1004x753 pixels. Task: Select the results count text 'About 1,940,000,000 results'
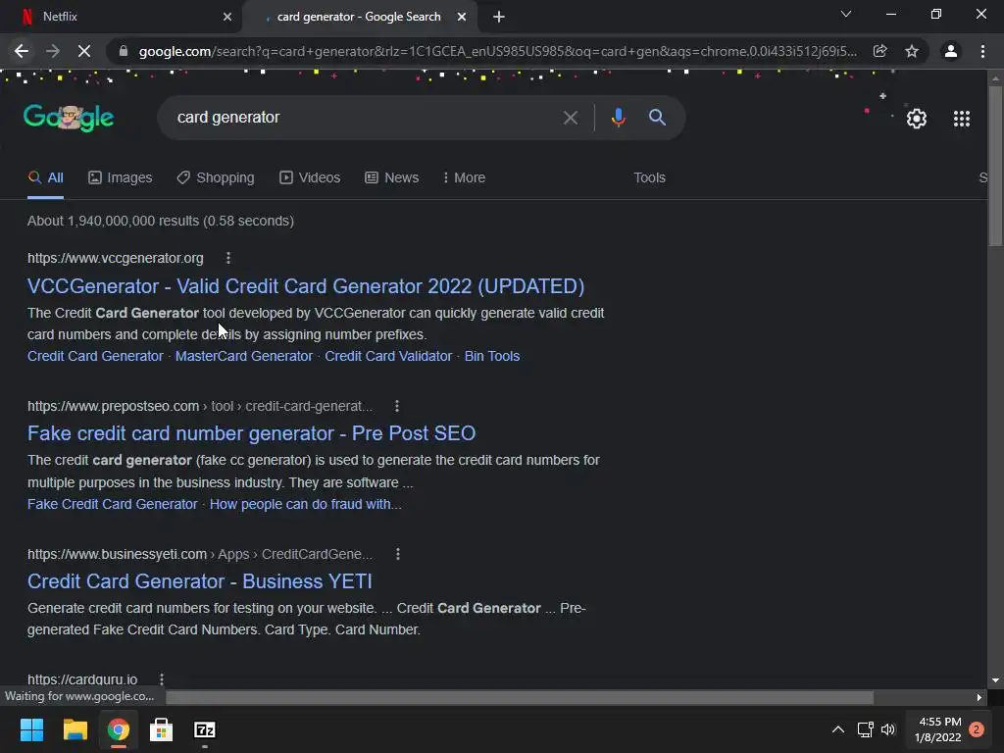point(114,221)
